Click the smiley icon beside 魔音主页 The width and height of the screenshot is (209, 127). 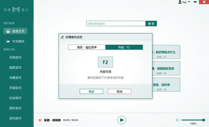[x=8, y=31]
